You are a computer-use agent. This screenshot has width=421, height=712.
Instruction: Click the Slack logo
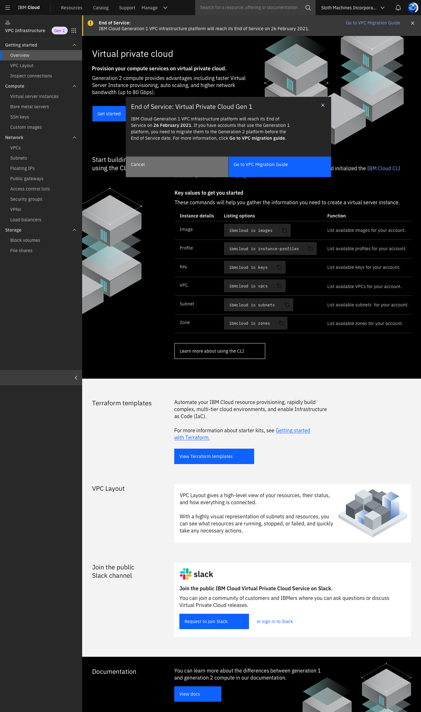tap(196, 574)
